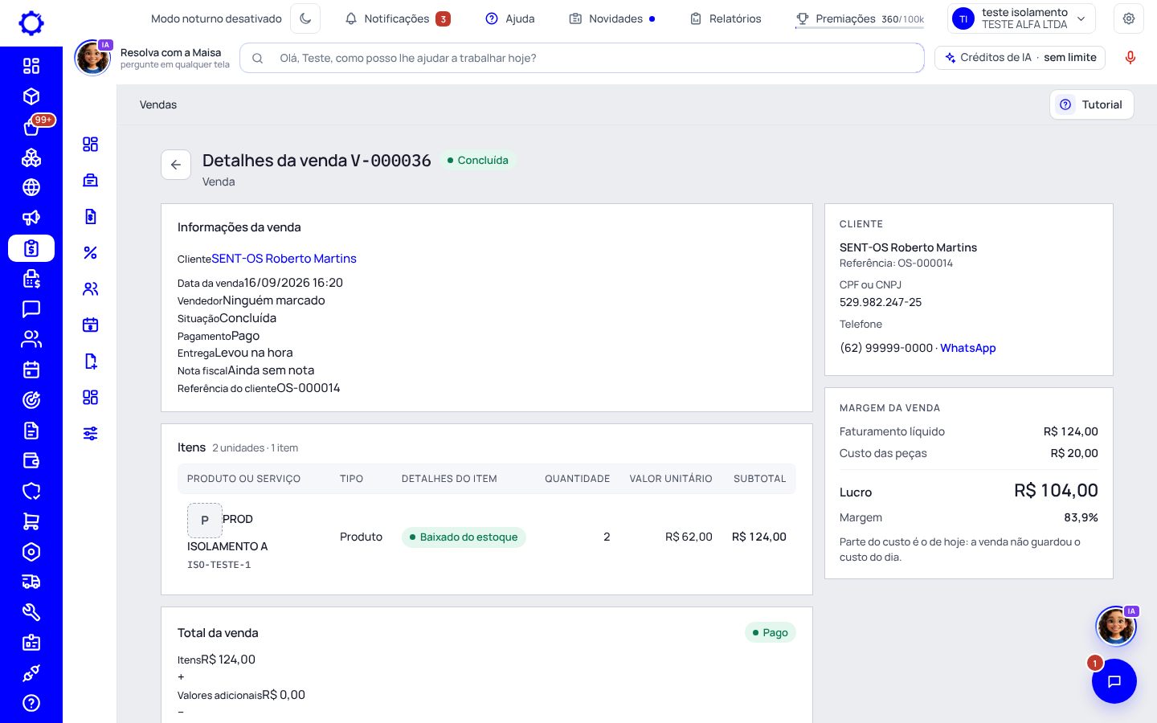This screenshot has width=1157, height=723.
Task: Click the ISO-TESTE-1 product code
Action: [x=219, y=565]
